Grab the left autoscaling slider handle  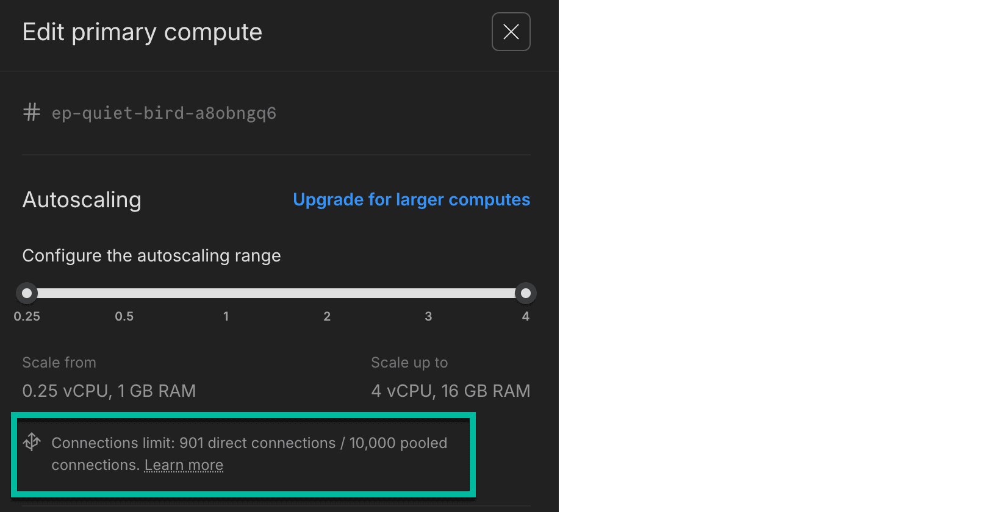click(27, 293)
